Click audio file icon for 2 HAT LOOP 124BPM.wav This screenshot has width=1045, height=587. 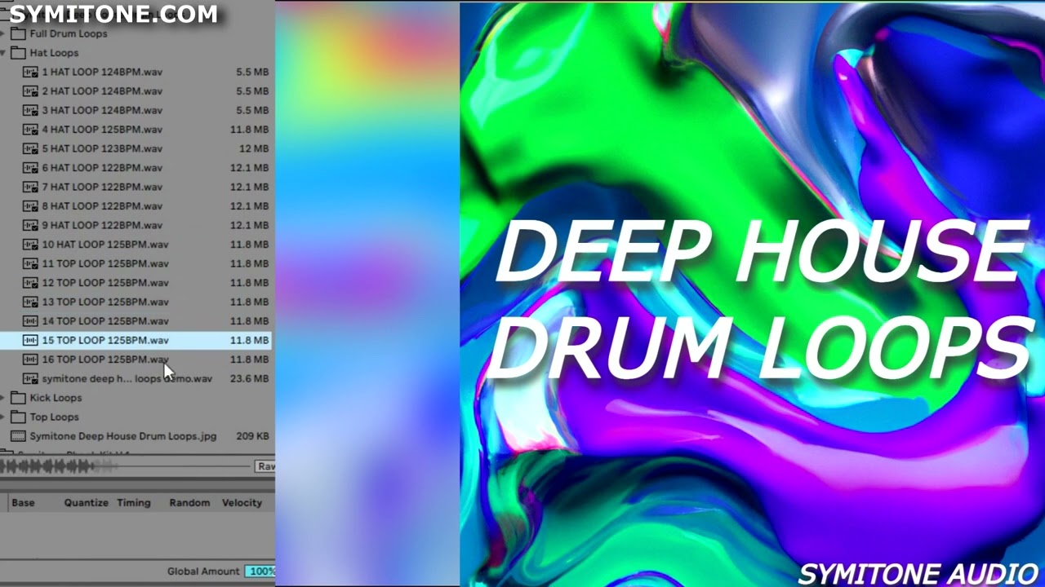30,91
